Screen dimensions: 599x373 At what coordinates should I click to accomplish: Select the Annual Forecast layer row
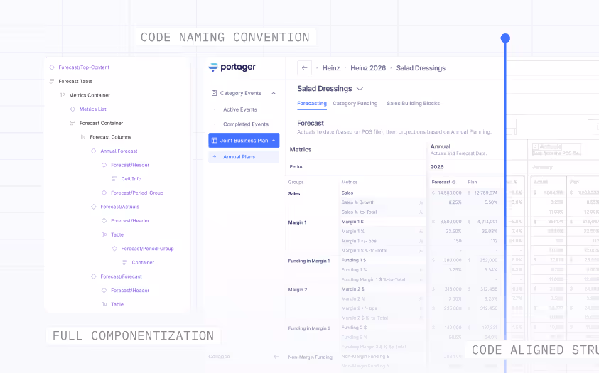[x=117, y=151]
